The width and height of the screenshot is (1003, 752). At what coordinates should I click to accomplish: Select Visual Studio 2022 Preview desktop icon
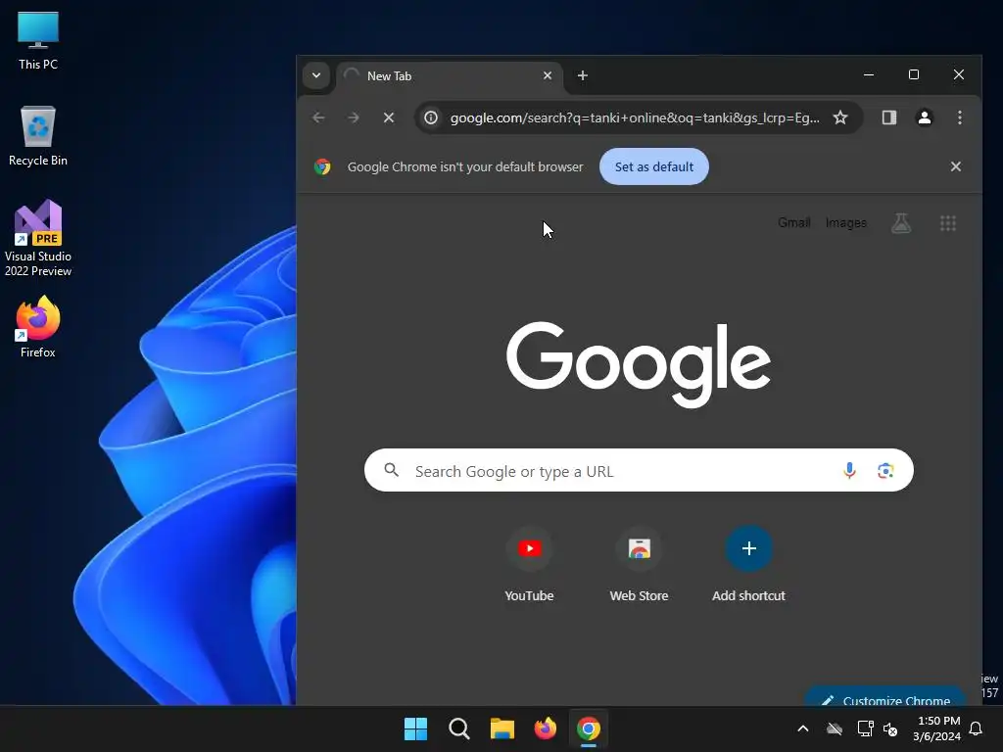click(38, 238)
